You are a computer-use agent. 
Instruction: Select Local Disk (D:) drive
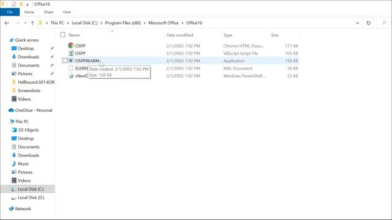point(31,197)
